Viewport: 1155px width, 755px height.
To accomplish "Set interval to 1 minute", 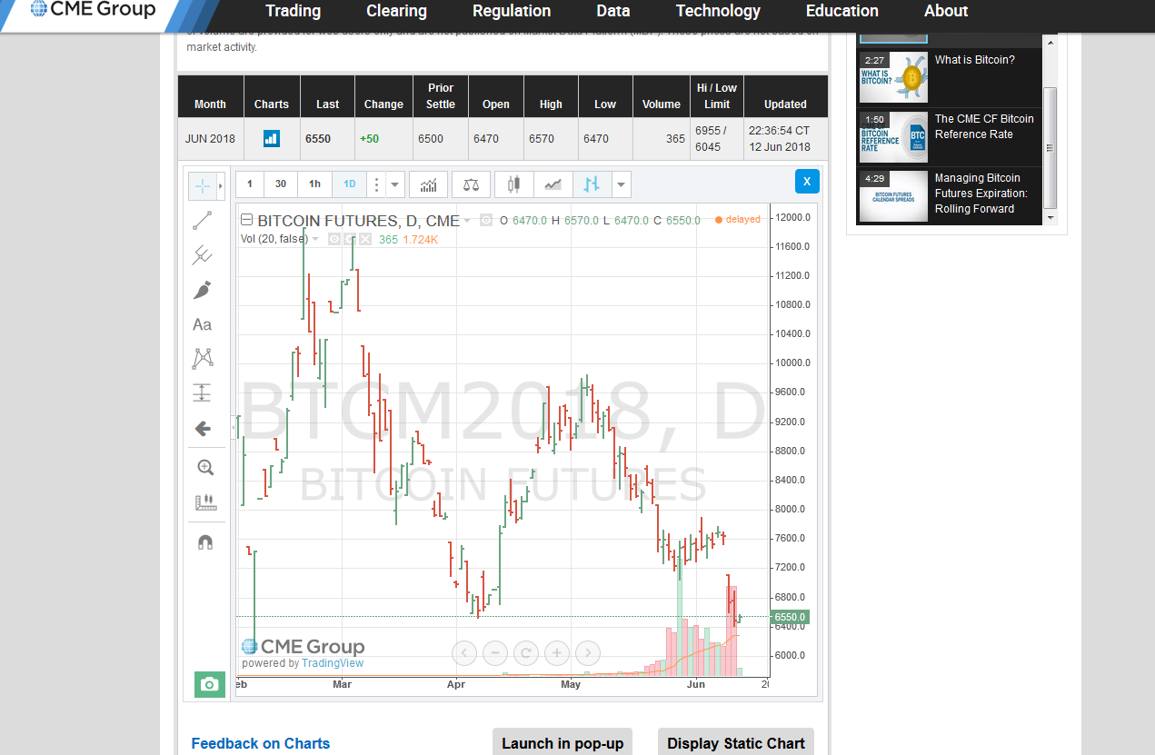I will click(250, 184).
